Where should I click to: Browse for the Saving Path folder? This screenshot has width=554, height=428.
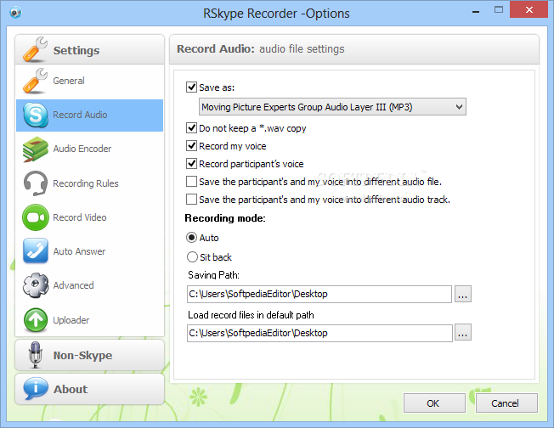coord(463,294)
